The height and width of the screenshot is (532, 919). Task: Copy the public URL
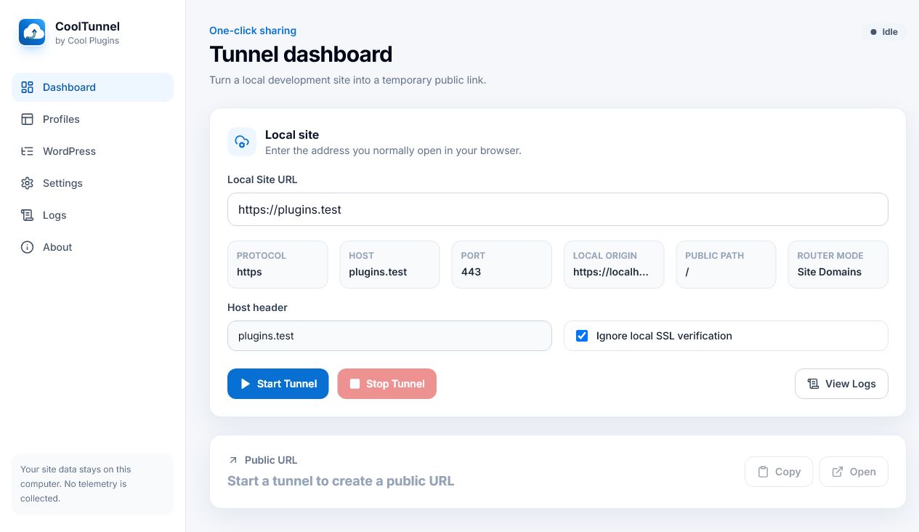point(779,472)
